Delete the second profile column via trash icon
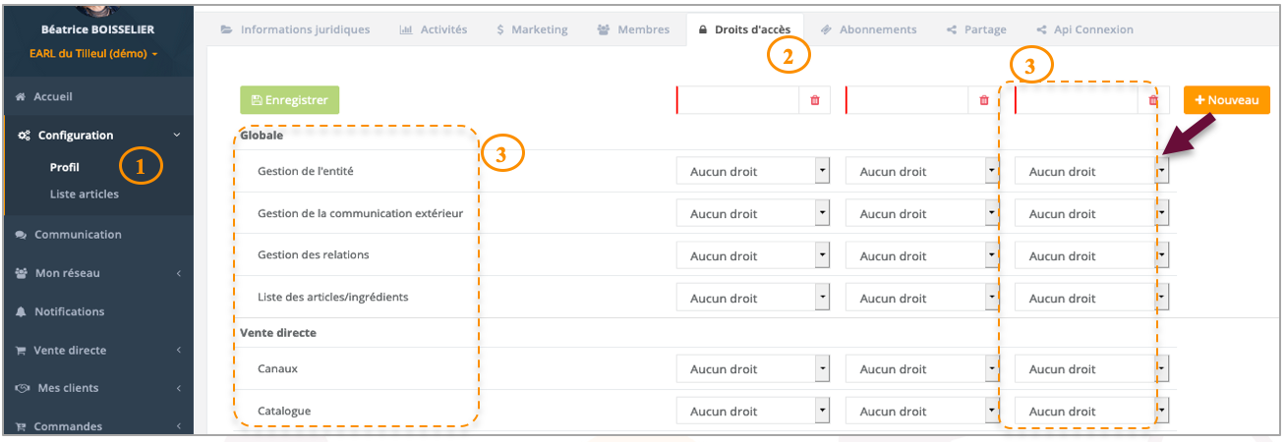Image resolution: width=1285 pixels, height=442 pixels. coord(983,100)
